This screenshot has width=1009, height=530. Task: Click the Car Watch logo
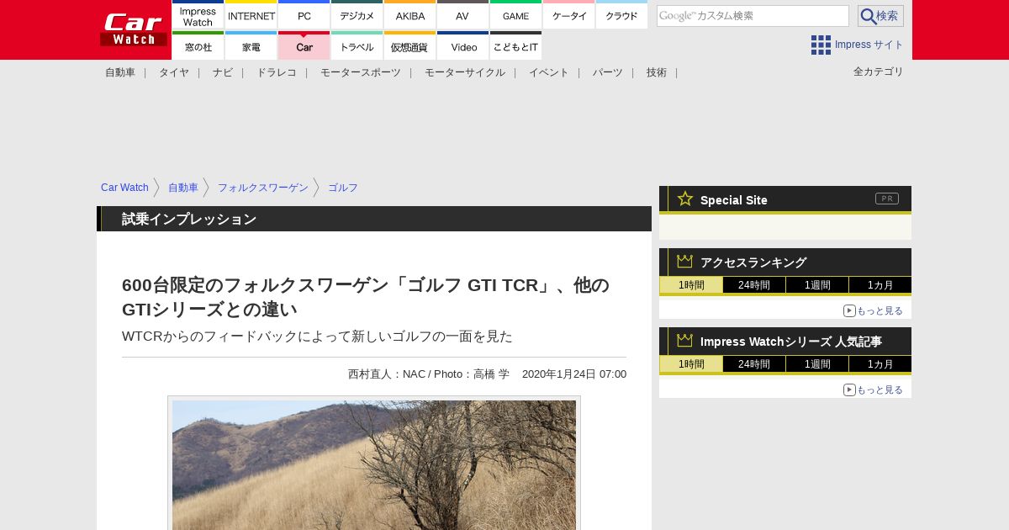(134, 29)
